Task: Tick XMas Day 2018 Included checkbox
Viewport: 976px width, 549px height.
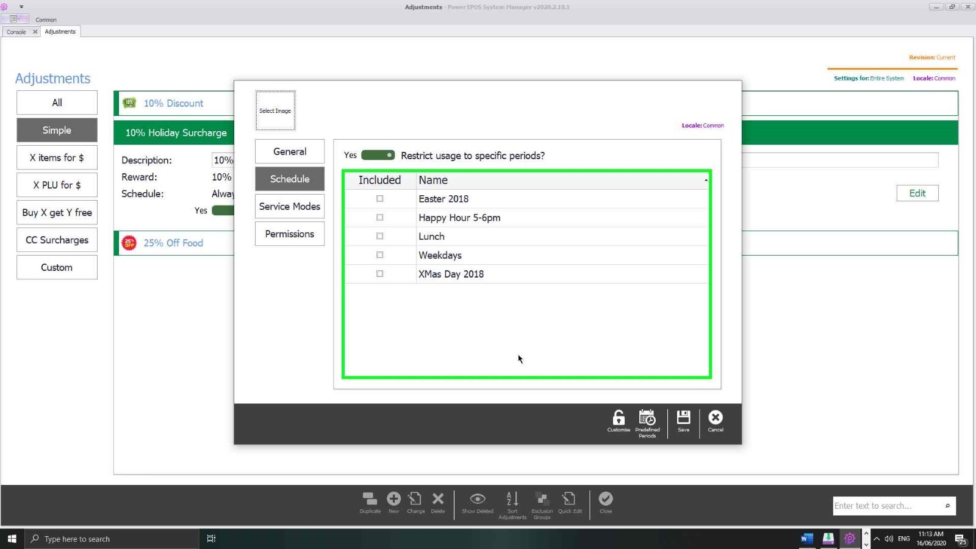Action: coord(380,274)
